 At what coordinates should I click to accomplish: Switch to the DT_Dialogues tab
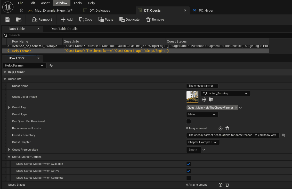coord(97,11)
